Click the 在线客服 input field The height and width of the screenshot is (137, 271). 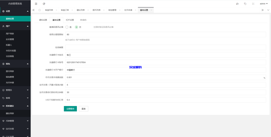[x=165, y=47]
